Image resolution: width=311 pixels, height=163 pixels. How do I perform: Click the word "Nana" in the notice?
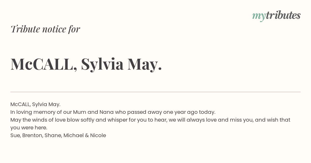[106, 112]
